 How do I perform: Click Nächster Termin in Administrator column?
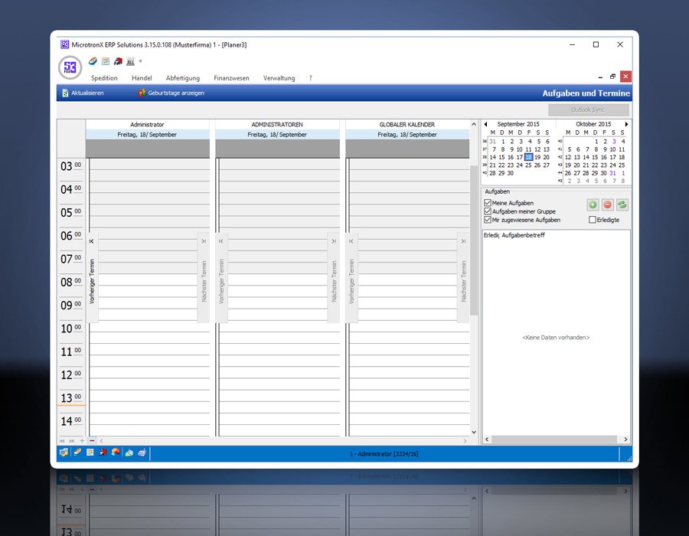click(x=204, y=278)
